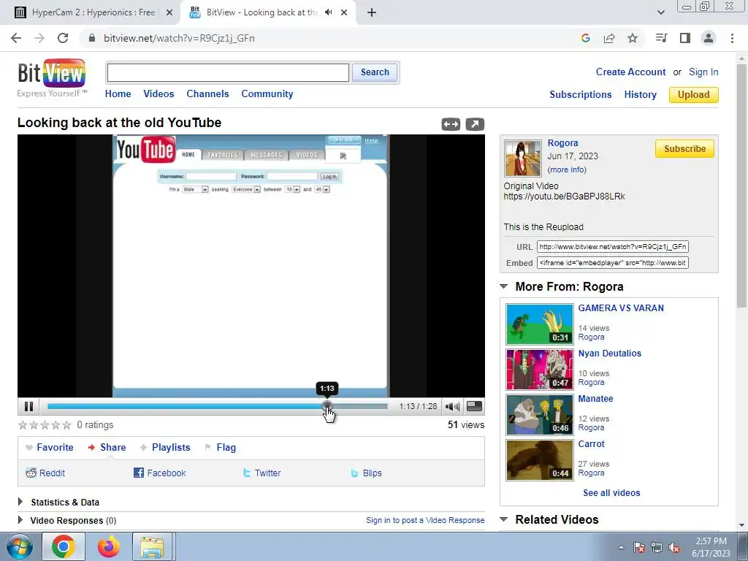Open the Manatee video thumbnail
The image size is (748, 561).
pyautogui.click(x=540, y=415)
